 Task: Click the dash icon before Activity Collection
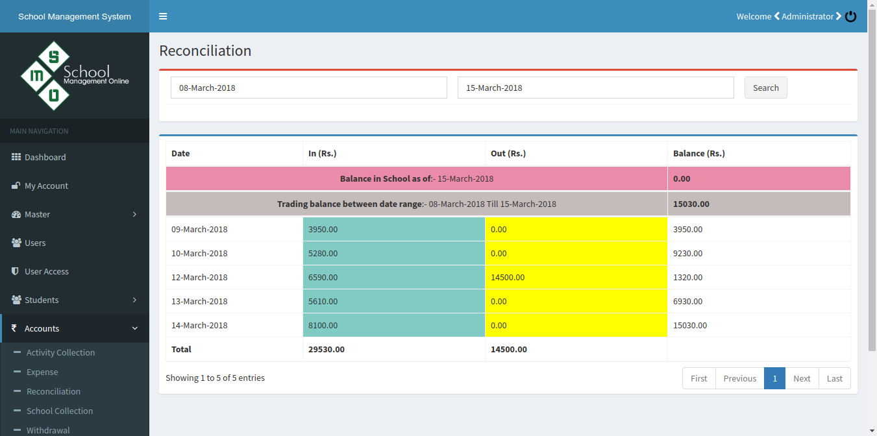pos(17,352)
